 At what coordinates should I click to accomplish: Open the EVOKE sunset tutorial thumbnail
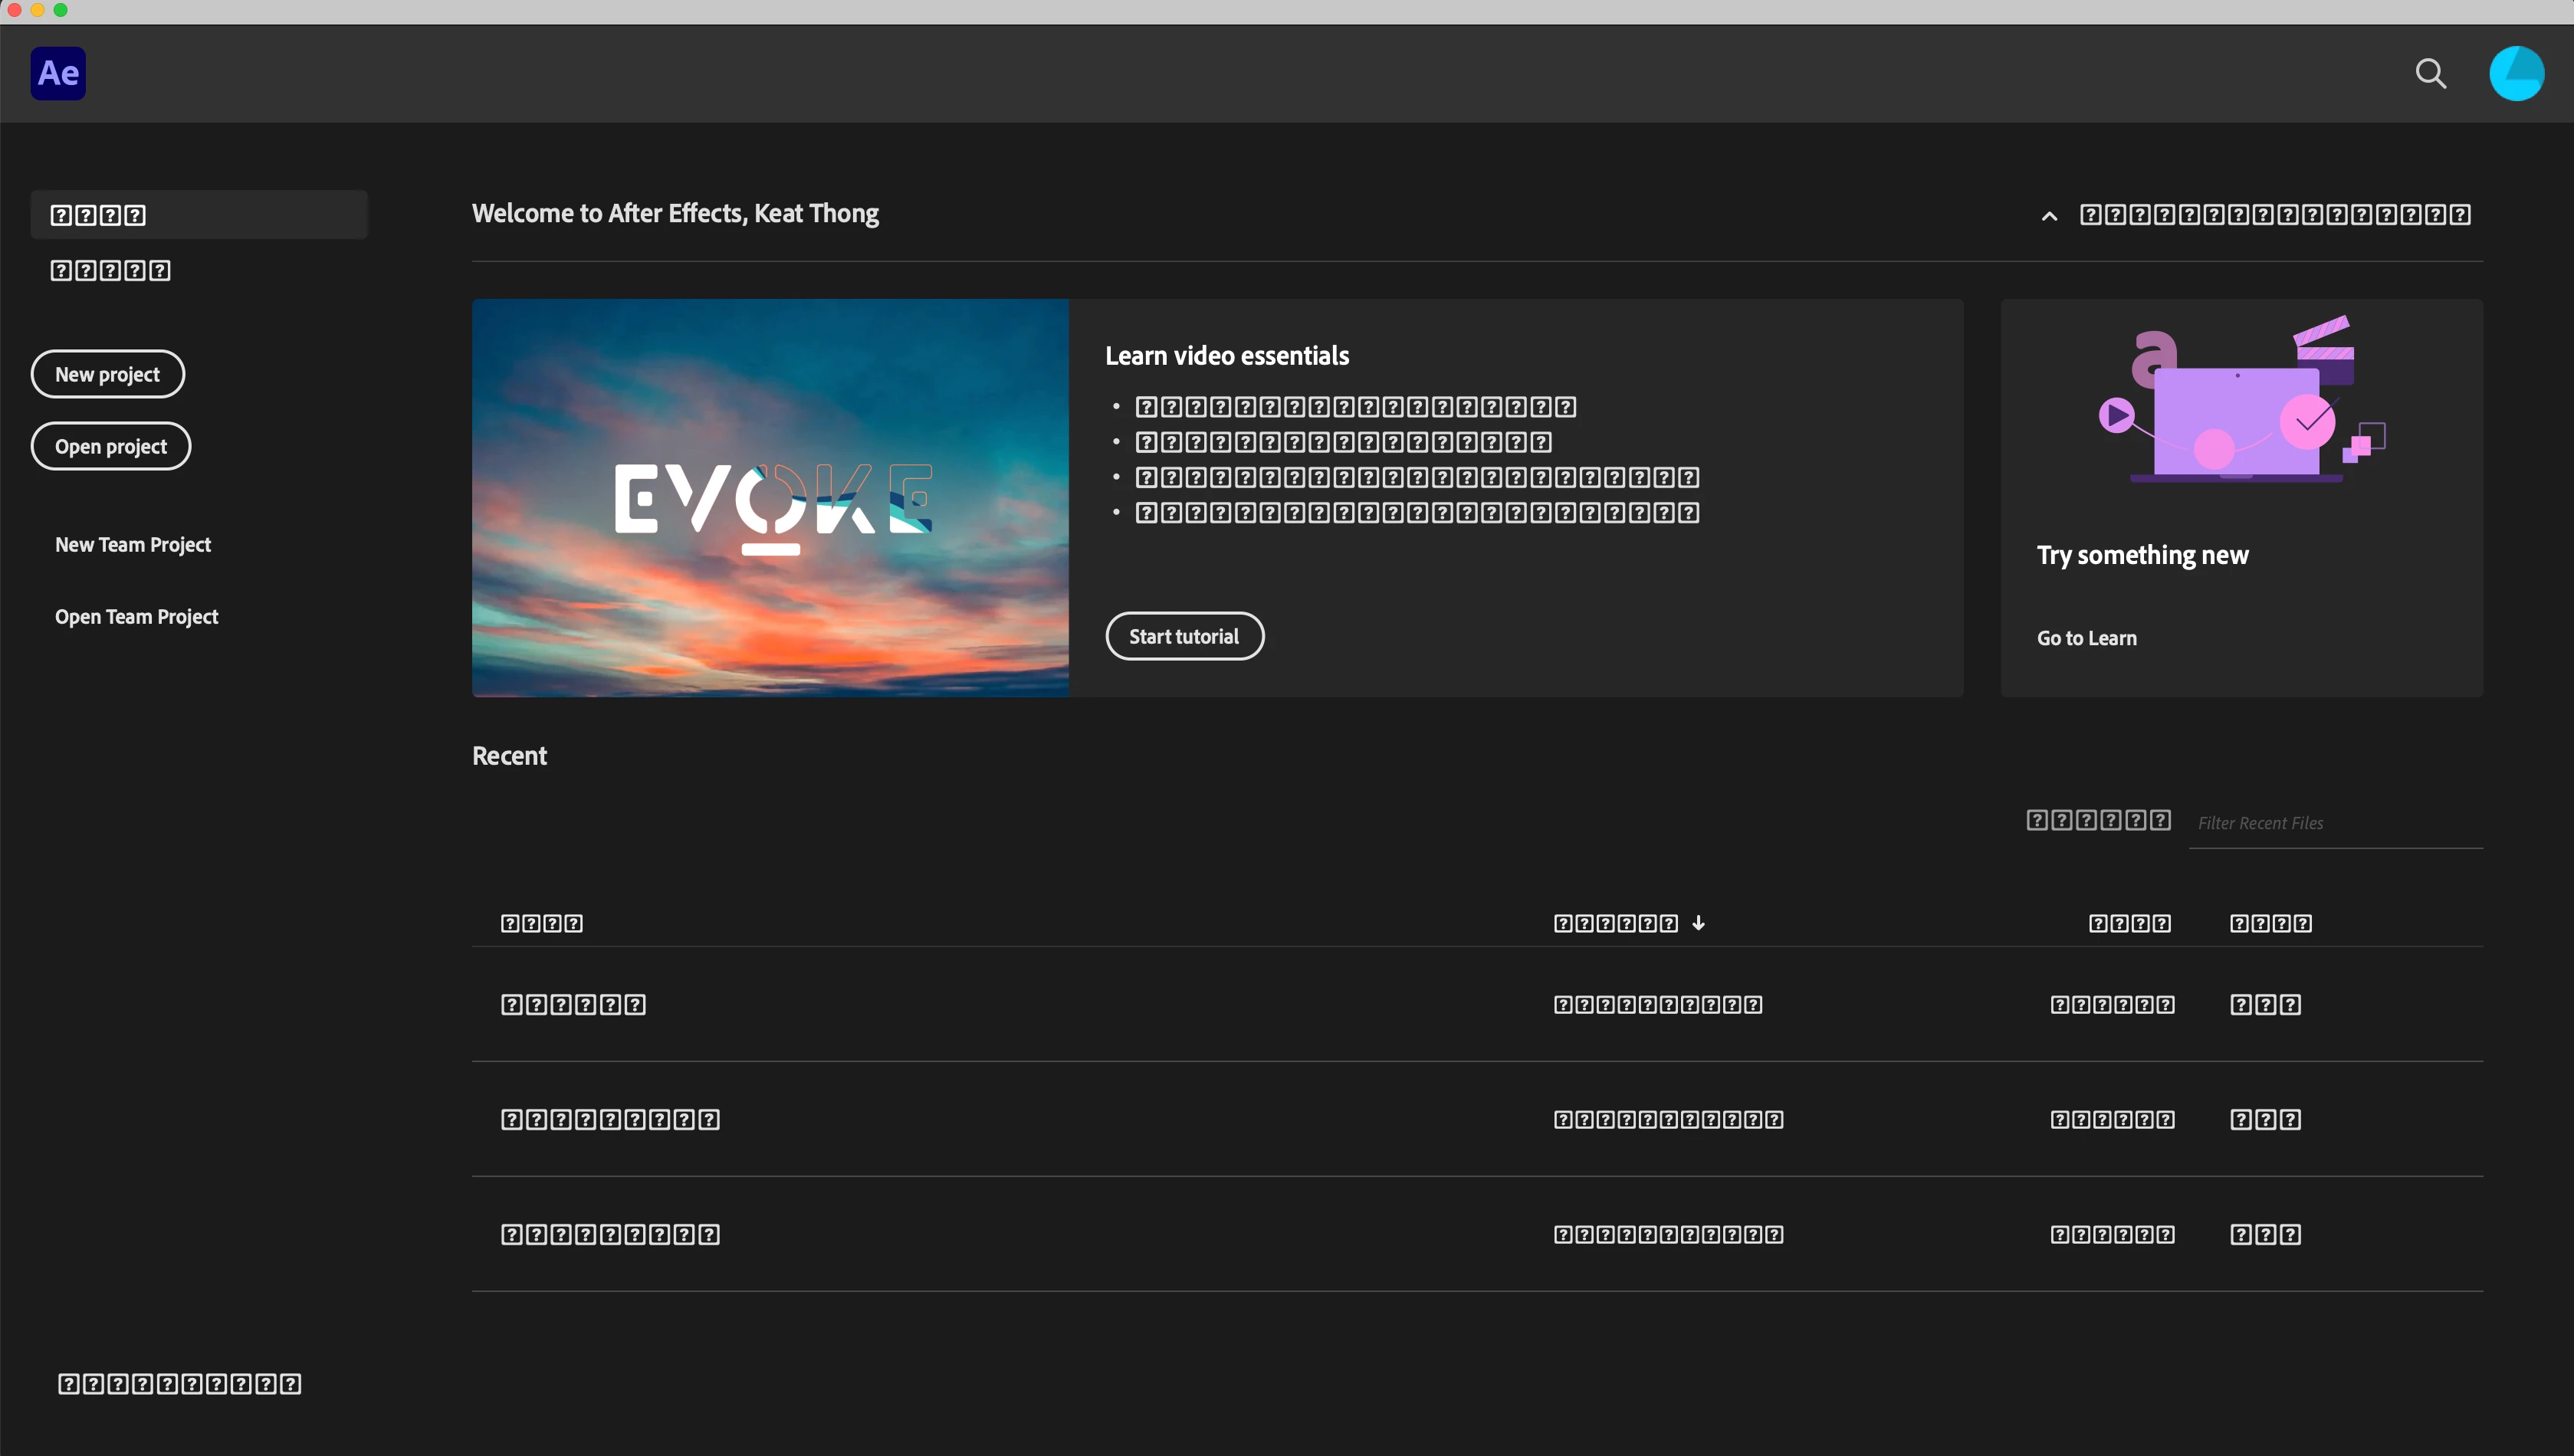point(770,498)
